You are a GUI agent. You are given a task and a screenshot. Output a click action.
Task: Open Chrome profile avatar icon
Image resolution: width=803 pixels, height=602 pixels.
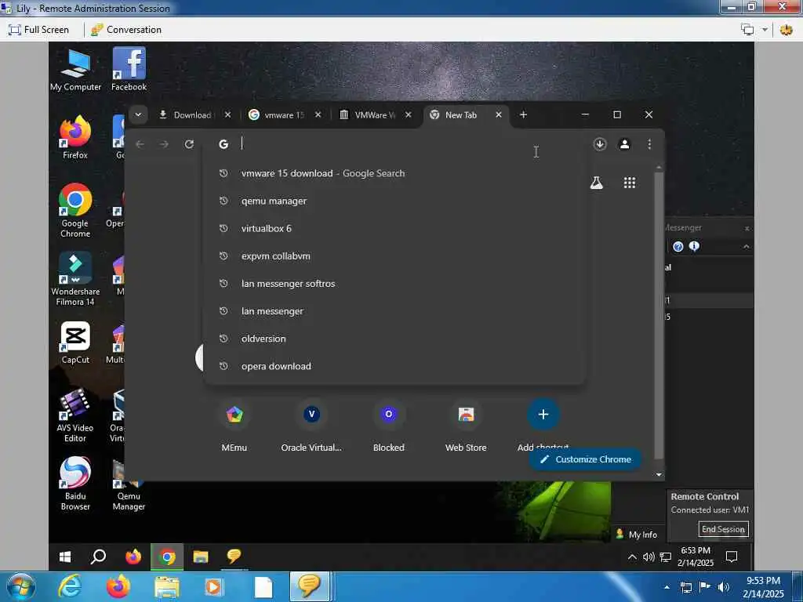click(x=624, y=144)
